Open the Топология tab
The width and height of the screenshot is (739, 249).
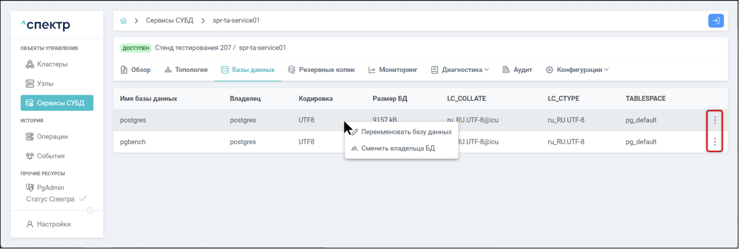click(186, 70)
